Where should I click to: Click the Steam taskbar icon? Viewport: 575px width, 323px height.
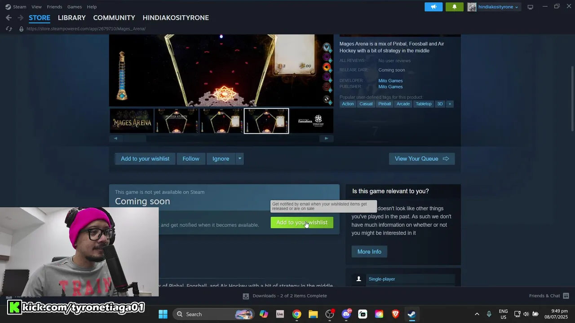[x=411, y=314]
